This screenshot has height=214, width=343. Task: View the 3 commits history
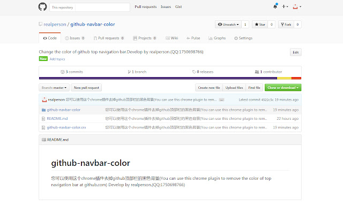72,72
